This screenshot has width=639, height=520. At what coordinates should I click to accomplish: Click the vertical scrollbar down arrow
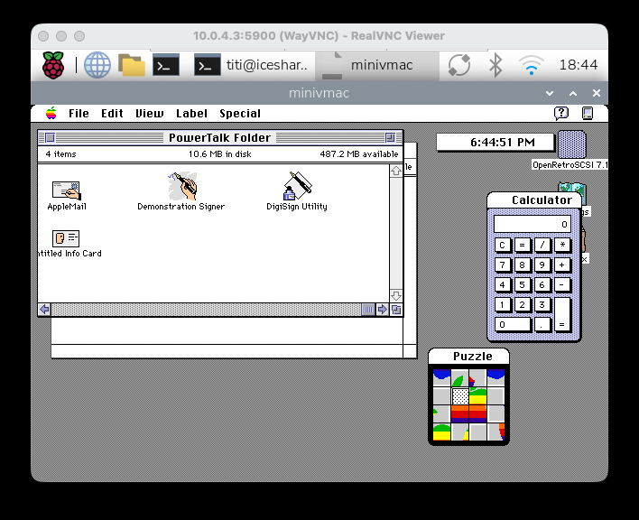tap(395, 295)
